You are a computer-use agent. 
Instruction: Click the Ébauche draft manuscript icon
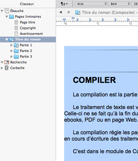point(7,11)
